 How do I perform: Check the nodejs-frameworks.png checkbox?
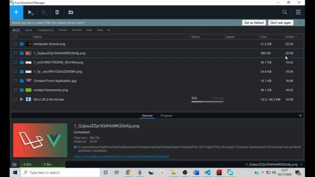(x=15, y=90)
